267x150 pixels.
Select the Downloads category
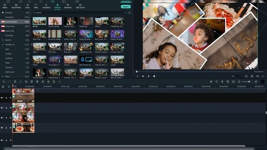15,17
